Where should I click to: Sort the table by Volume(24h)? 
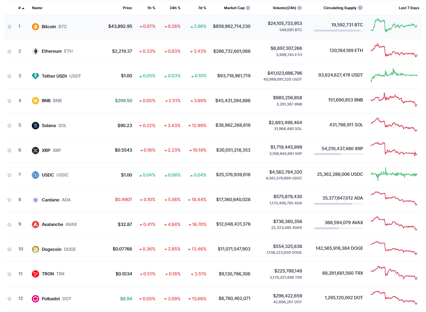tap(284, 8)
